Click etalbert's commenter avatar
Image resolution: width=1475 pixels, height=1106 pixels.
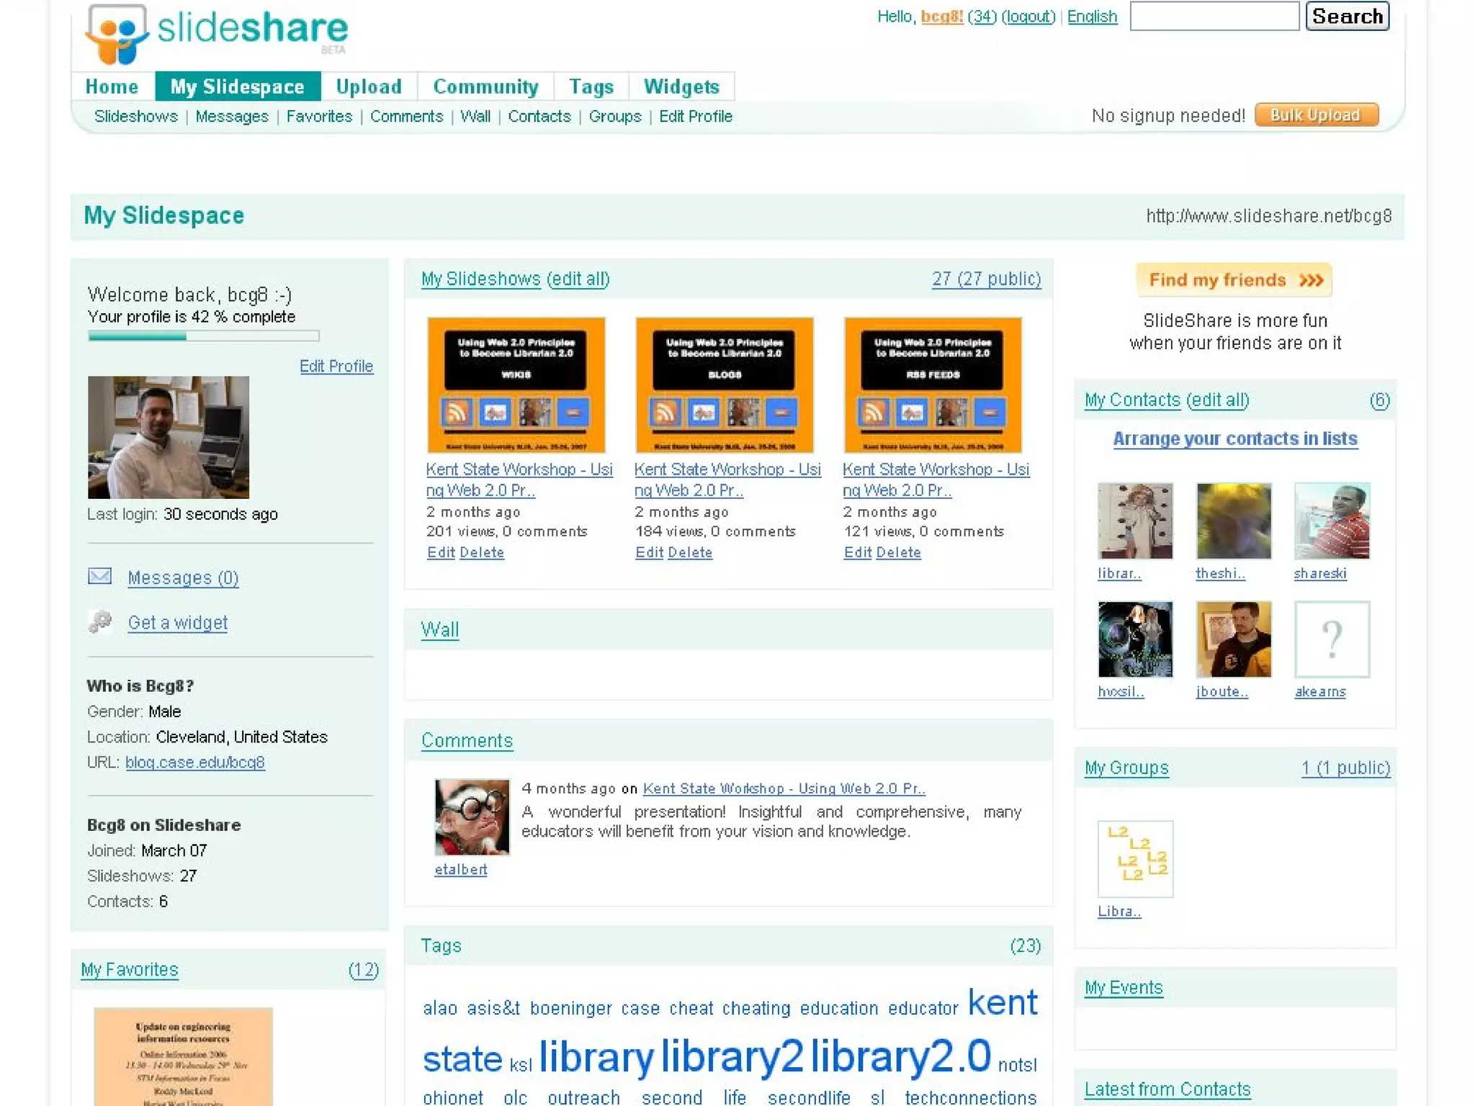(x=472, y=817)
